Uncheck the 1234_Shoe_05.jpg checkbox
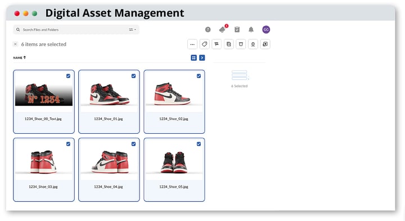Image resolution: width=405 pixels, height=221 pixels. tap(199, 144)
